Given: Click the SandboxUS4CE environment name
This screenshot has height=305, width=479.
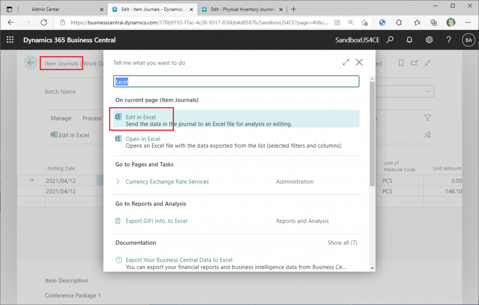Looking at the screenshot, I should (x=357, y=40).
